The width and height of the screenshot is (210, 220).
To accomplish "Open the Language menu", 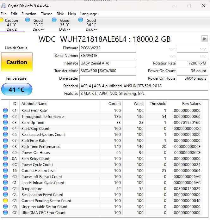I will coord(89,14).
